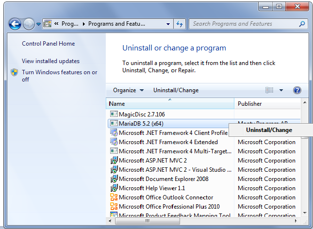Click the .NET Framework 4 Client Profile icon
Viewport: 313px width, 229px height.
tap(114, 132)
